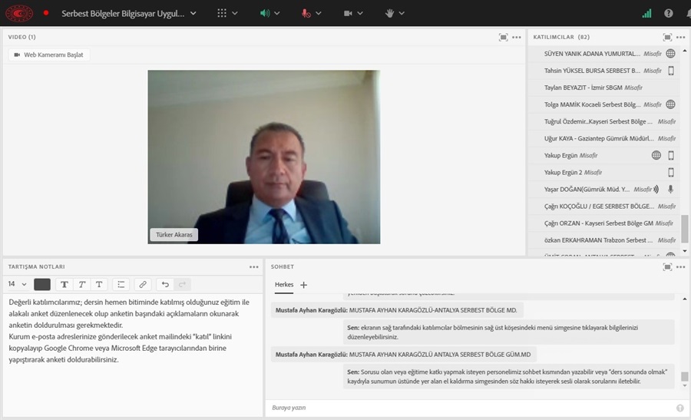
Task: Expand the arrow next to pods grid
Action: pyautogui.click(x=235, y=13)
